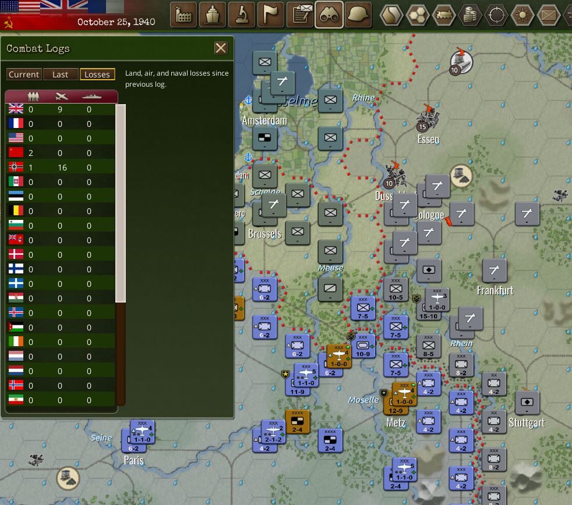Image resolution: width=572 pixels, height=505 pixels.
Task: Click Germany's air losses value 16
Action: (62, 168)
